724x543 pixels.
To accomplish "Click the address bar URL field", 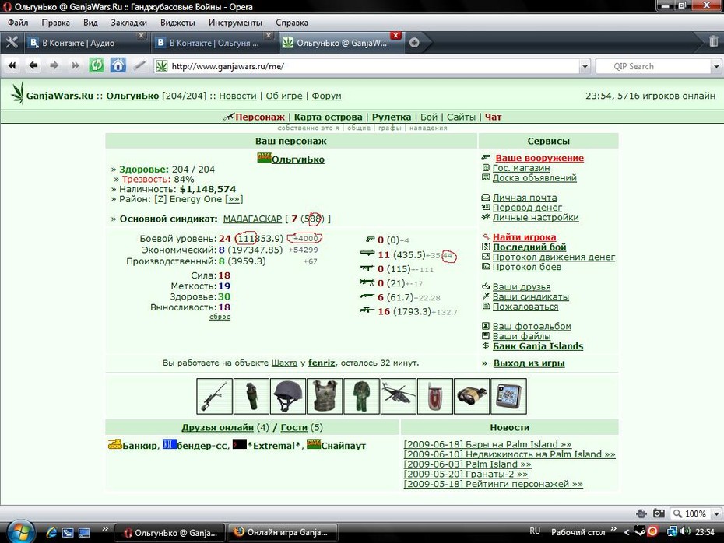I will [x=374, y=66].
